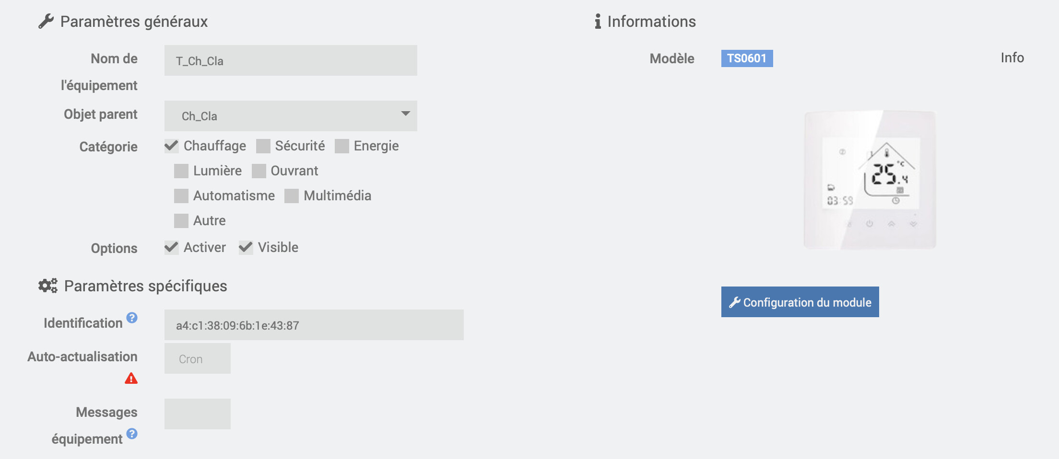Click the red Auto-actualisation warning triangle

[x=131, y=379]
